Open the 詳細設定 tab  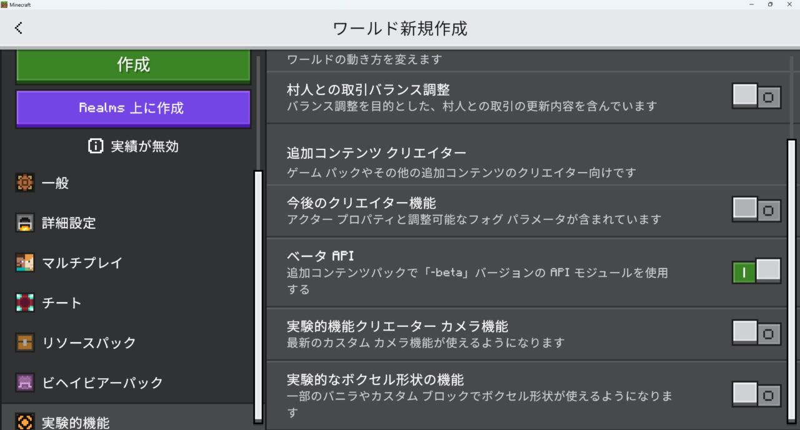(x=127, y=223)
